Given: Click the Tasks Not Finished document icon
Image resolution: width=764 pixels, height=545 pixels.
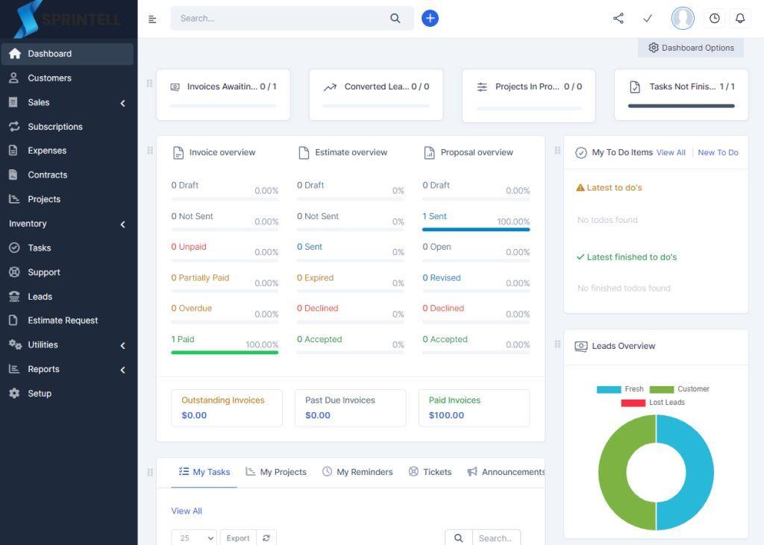Looking at the screenshot, I should [x=635, y=87].
